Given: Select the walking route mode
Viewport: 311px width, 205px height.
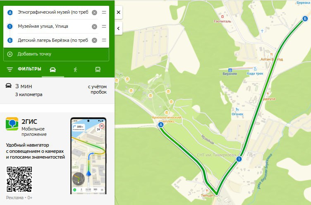Looking at the screenshot, I should pos(75,70).
